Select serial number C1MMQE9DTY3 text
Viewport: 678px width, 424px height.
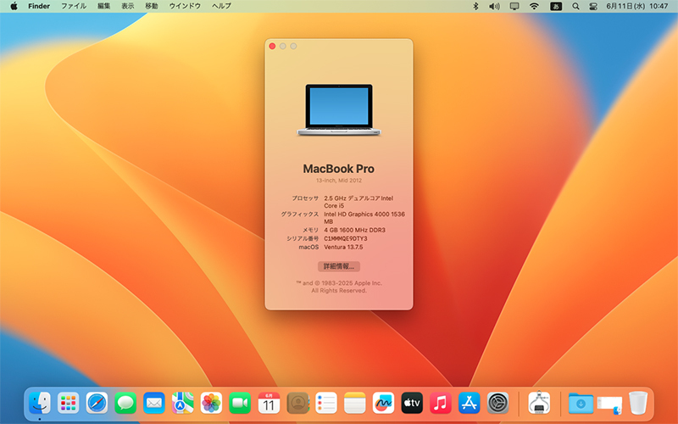pos(346,239)
